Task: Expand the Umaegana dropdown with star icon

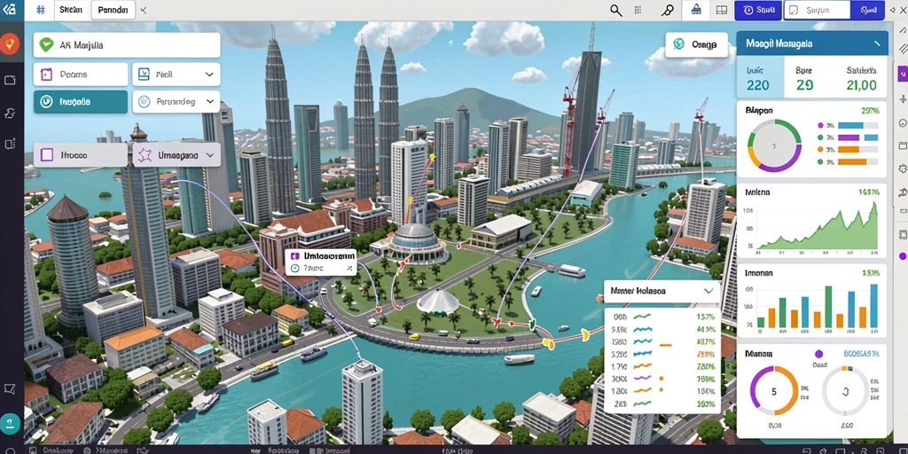Action: pos(176,155)
